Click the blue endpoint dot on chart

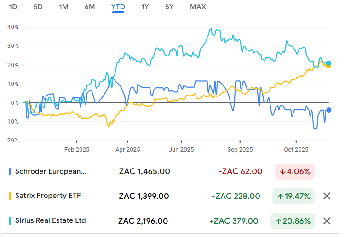point(328,110)
